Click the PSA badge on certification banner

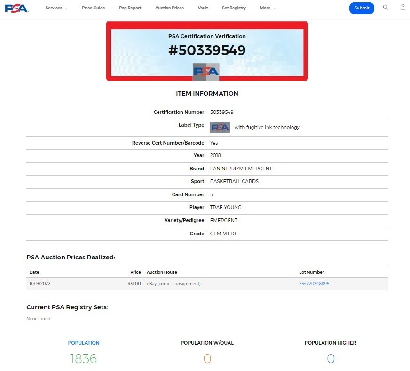(206, 72)
